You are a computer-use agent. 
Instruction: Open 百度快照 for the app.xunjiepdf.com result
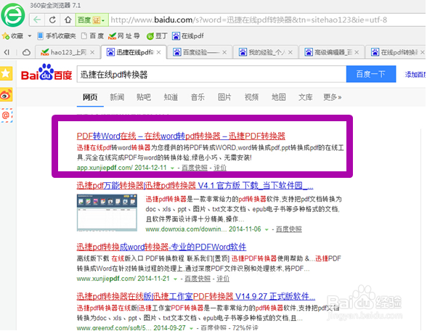[195, 168]
